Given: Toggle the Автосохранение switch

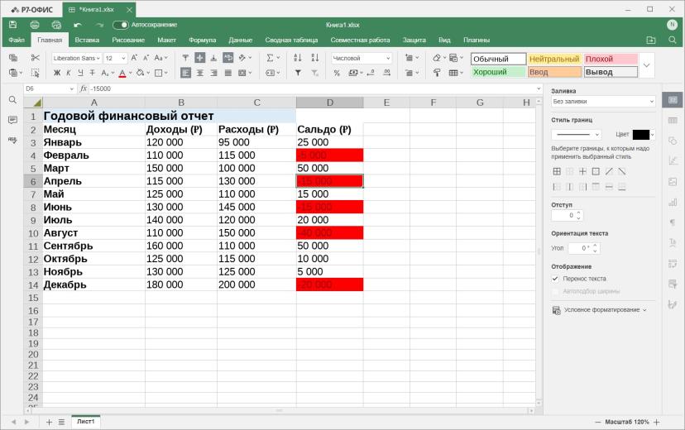Looking at the screenshot, I should [x=121, y=25].
